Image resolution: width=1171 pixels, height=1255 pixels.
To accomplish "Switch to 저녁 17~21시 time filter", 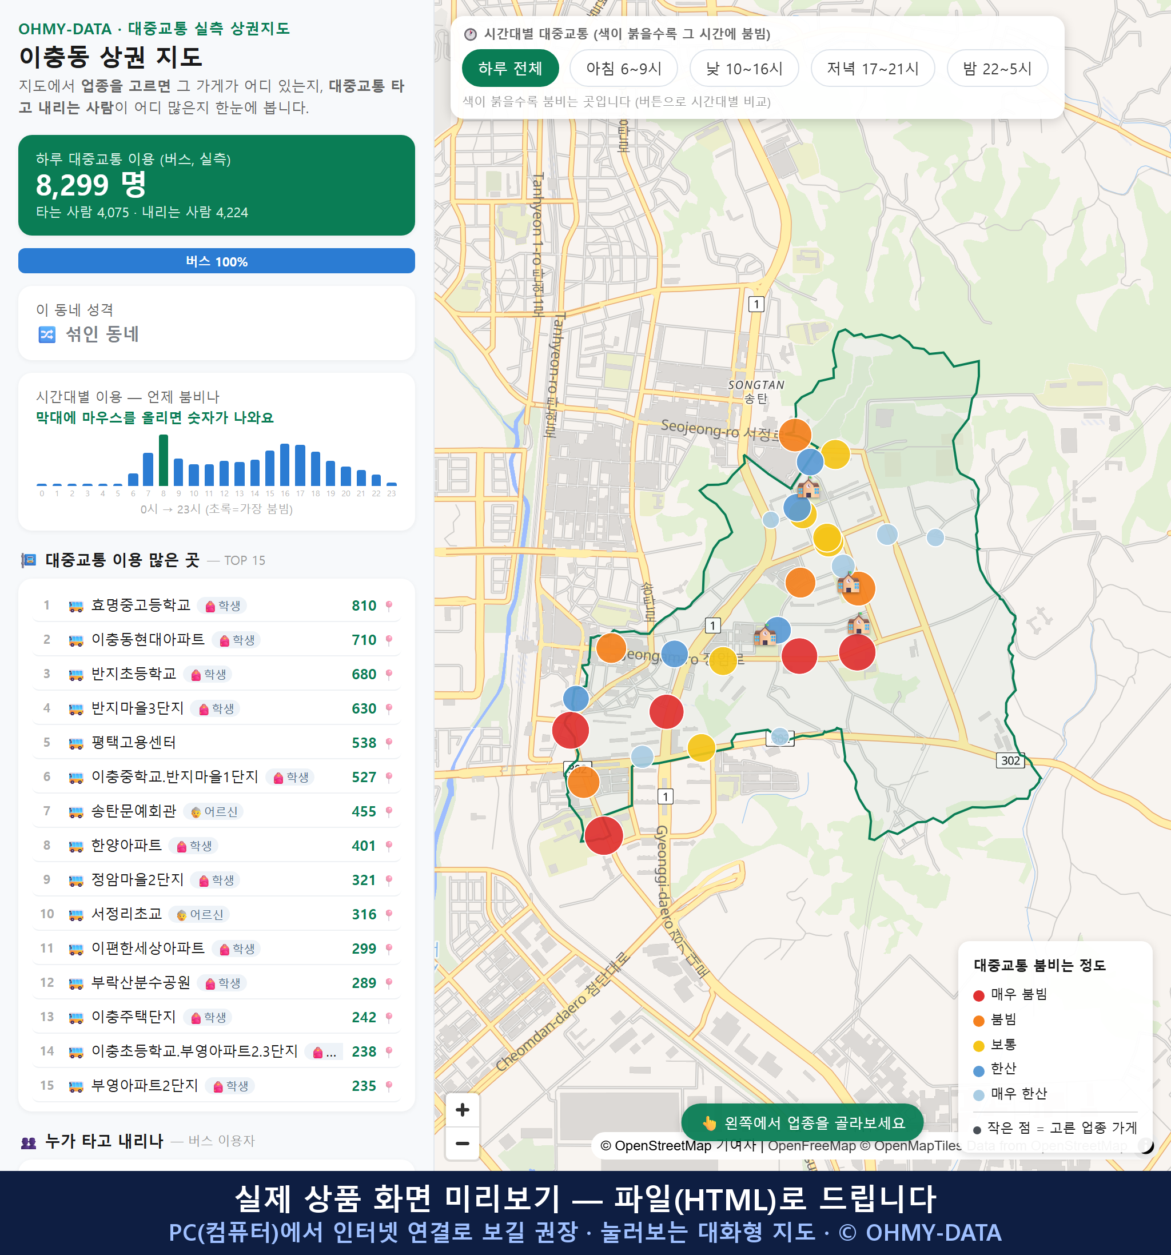I will point(873,68).
